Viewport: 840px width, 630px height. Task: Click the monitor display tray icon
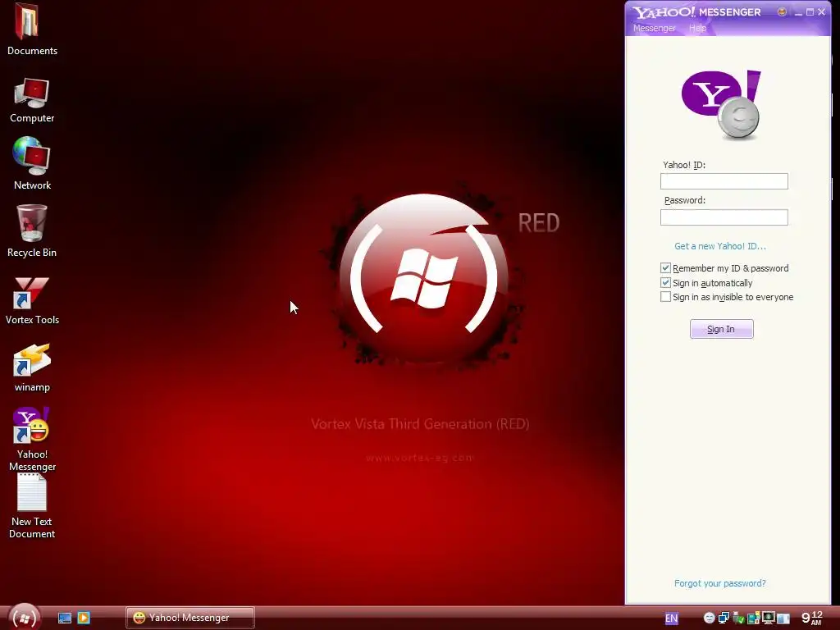(x=768, y=618)
